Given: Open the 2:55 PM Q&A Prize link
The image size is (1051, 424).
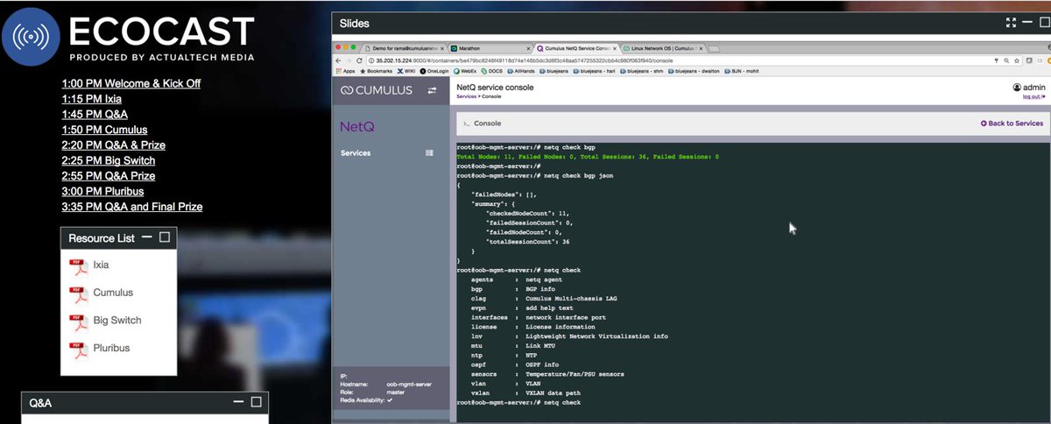Looking at the screenshot, I should click(x=109, y=176).
